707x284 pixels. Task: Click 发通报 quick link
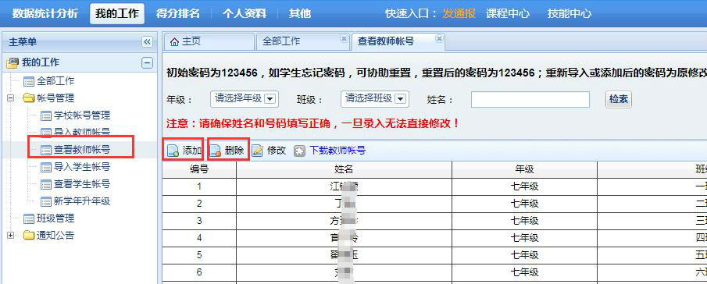[x=459, y=13]
